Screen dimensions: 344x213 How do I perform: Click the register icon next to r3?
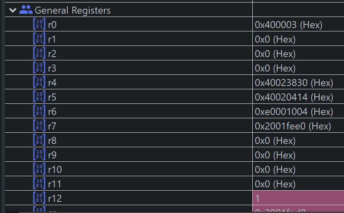point(39,67)
